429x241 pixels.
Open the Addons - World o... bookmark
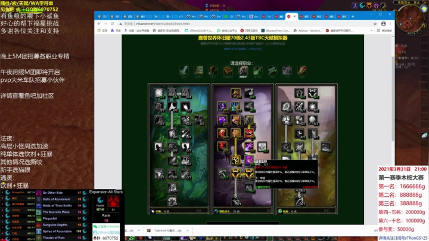tap(307, 30)
